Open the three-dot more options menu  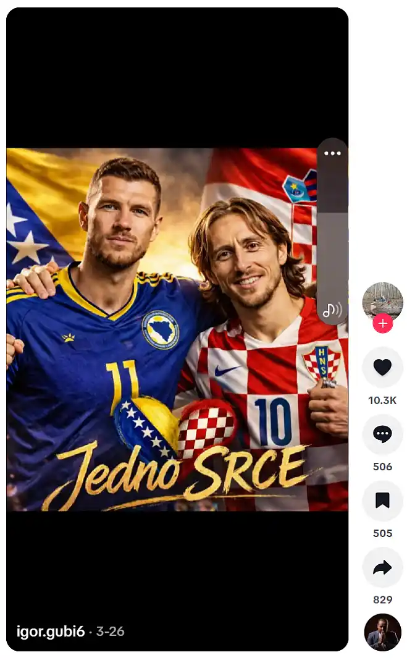click(x=332, y=153)
